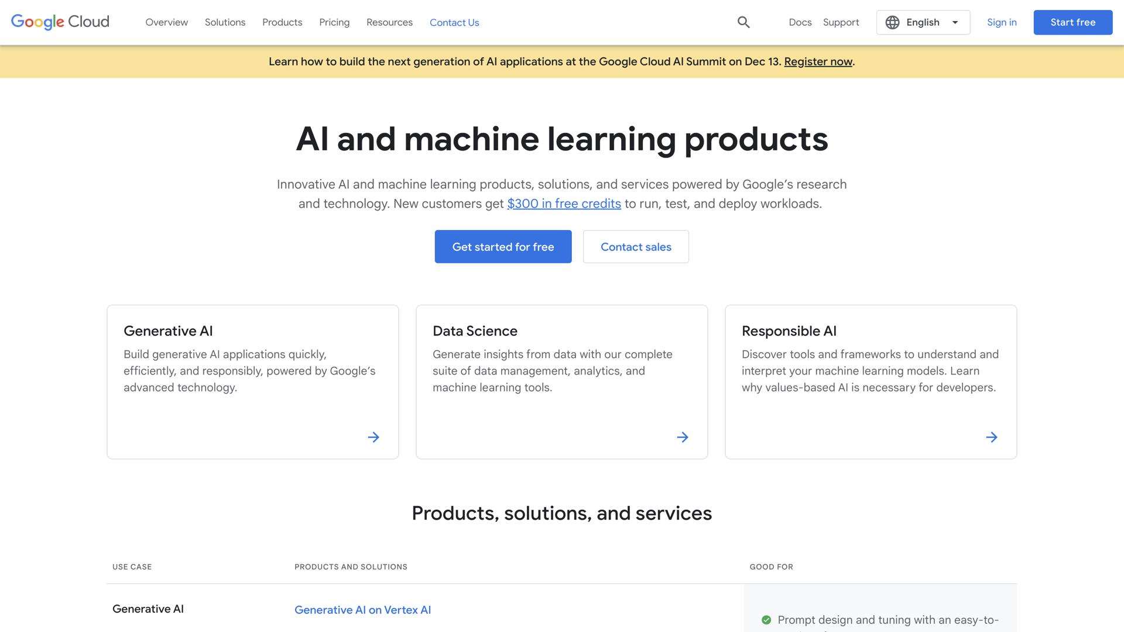Select the Pricing menu item
The height and width of the screenshot is (632, 1124).
(334, 22)
